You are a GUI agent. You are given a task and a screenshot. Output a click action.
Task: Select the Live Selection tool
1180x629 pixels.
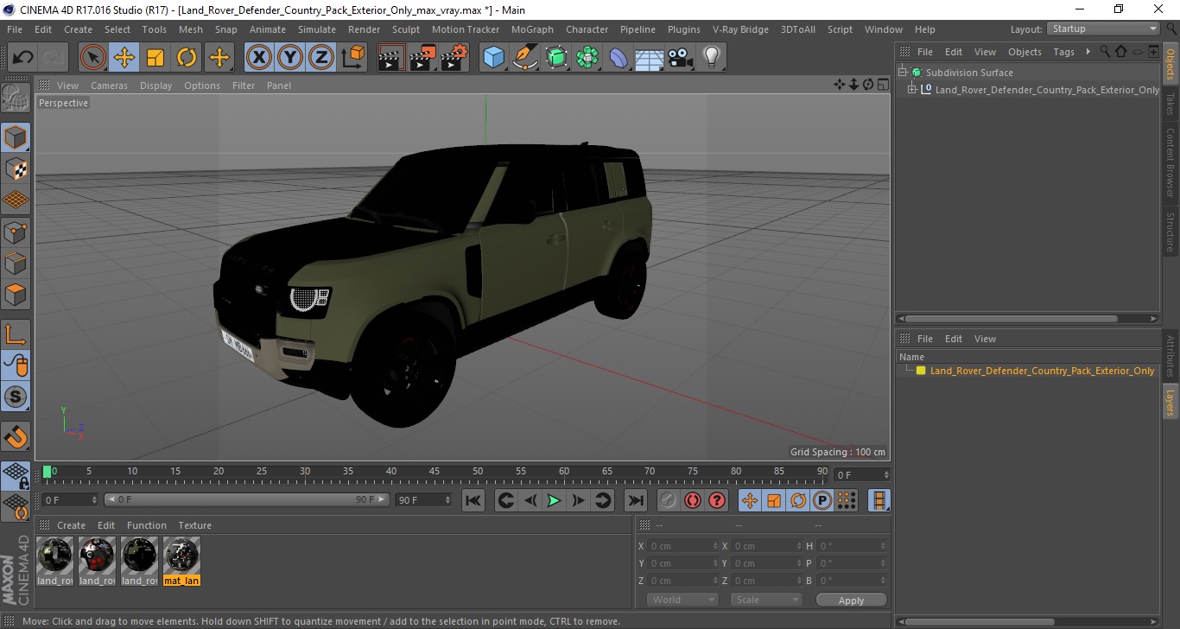tap(93, 58)
